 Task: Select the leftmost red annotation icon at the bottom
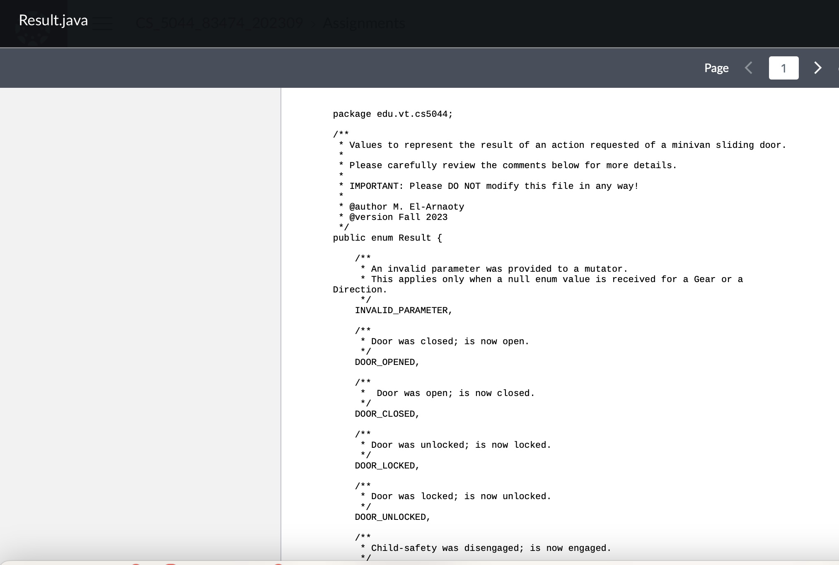pyautogui.click(x=136, y=563)
